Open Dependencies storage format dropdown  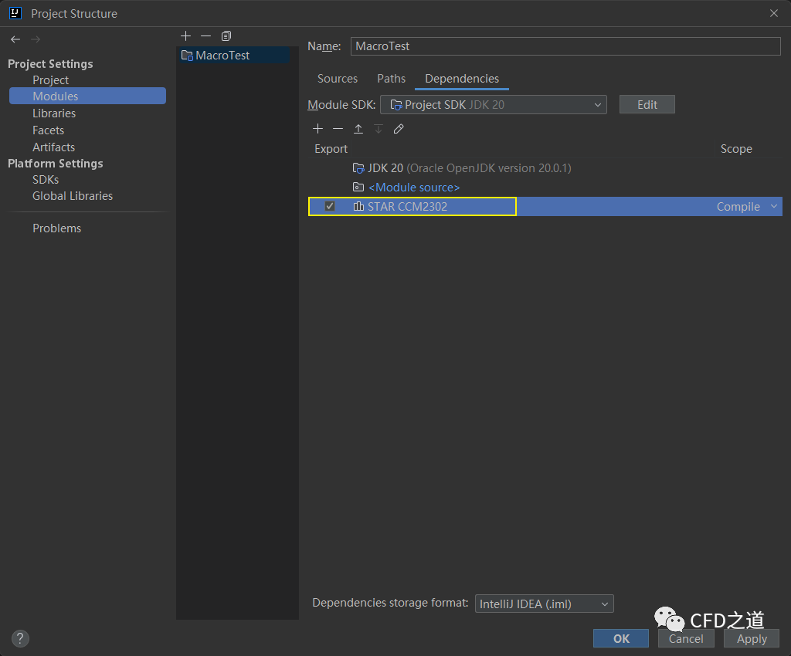(543, 604)
